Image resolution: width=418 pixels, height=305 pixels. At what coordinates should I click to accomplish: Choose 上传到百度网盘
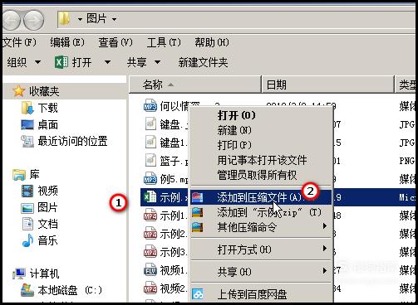tap(261, 294)
